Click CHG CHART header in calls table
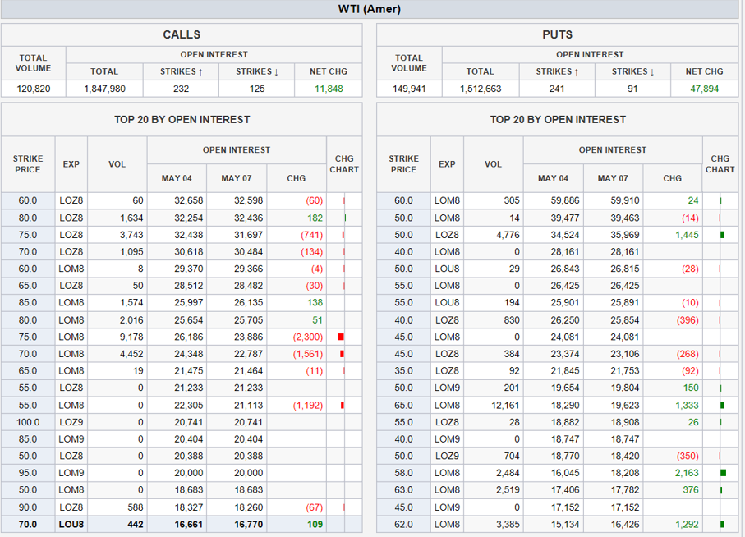This screenshot has width=745, height=537. point(344,164)
